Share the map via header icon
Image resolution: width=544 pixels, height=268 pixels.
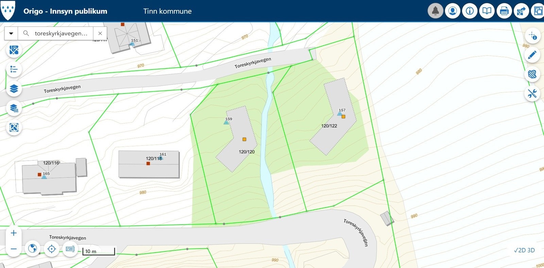click(521, 11)
